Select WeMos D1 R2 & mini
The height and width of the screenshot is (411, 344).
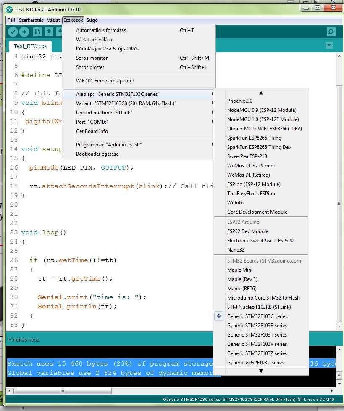coord(261,166)
